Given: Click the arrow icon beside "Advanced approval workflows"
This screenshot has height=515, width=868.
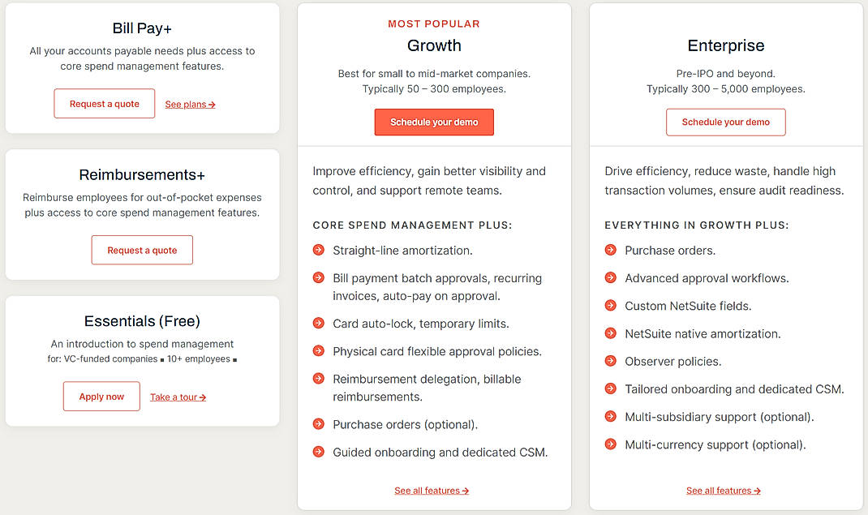Looking at the screenshot, I should point(609,278).
